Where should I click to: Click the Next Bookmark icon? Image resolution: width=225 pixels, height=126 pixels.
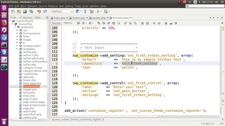pos(130,23)
